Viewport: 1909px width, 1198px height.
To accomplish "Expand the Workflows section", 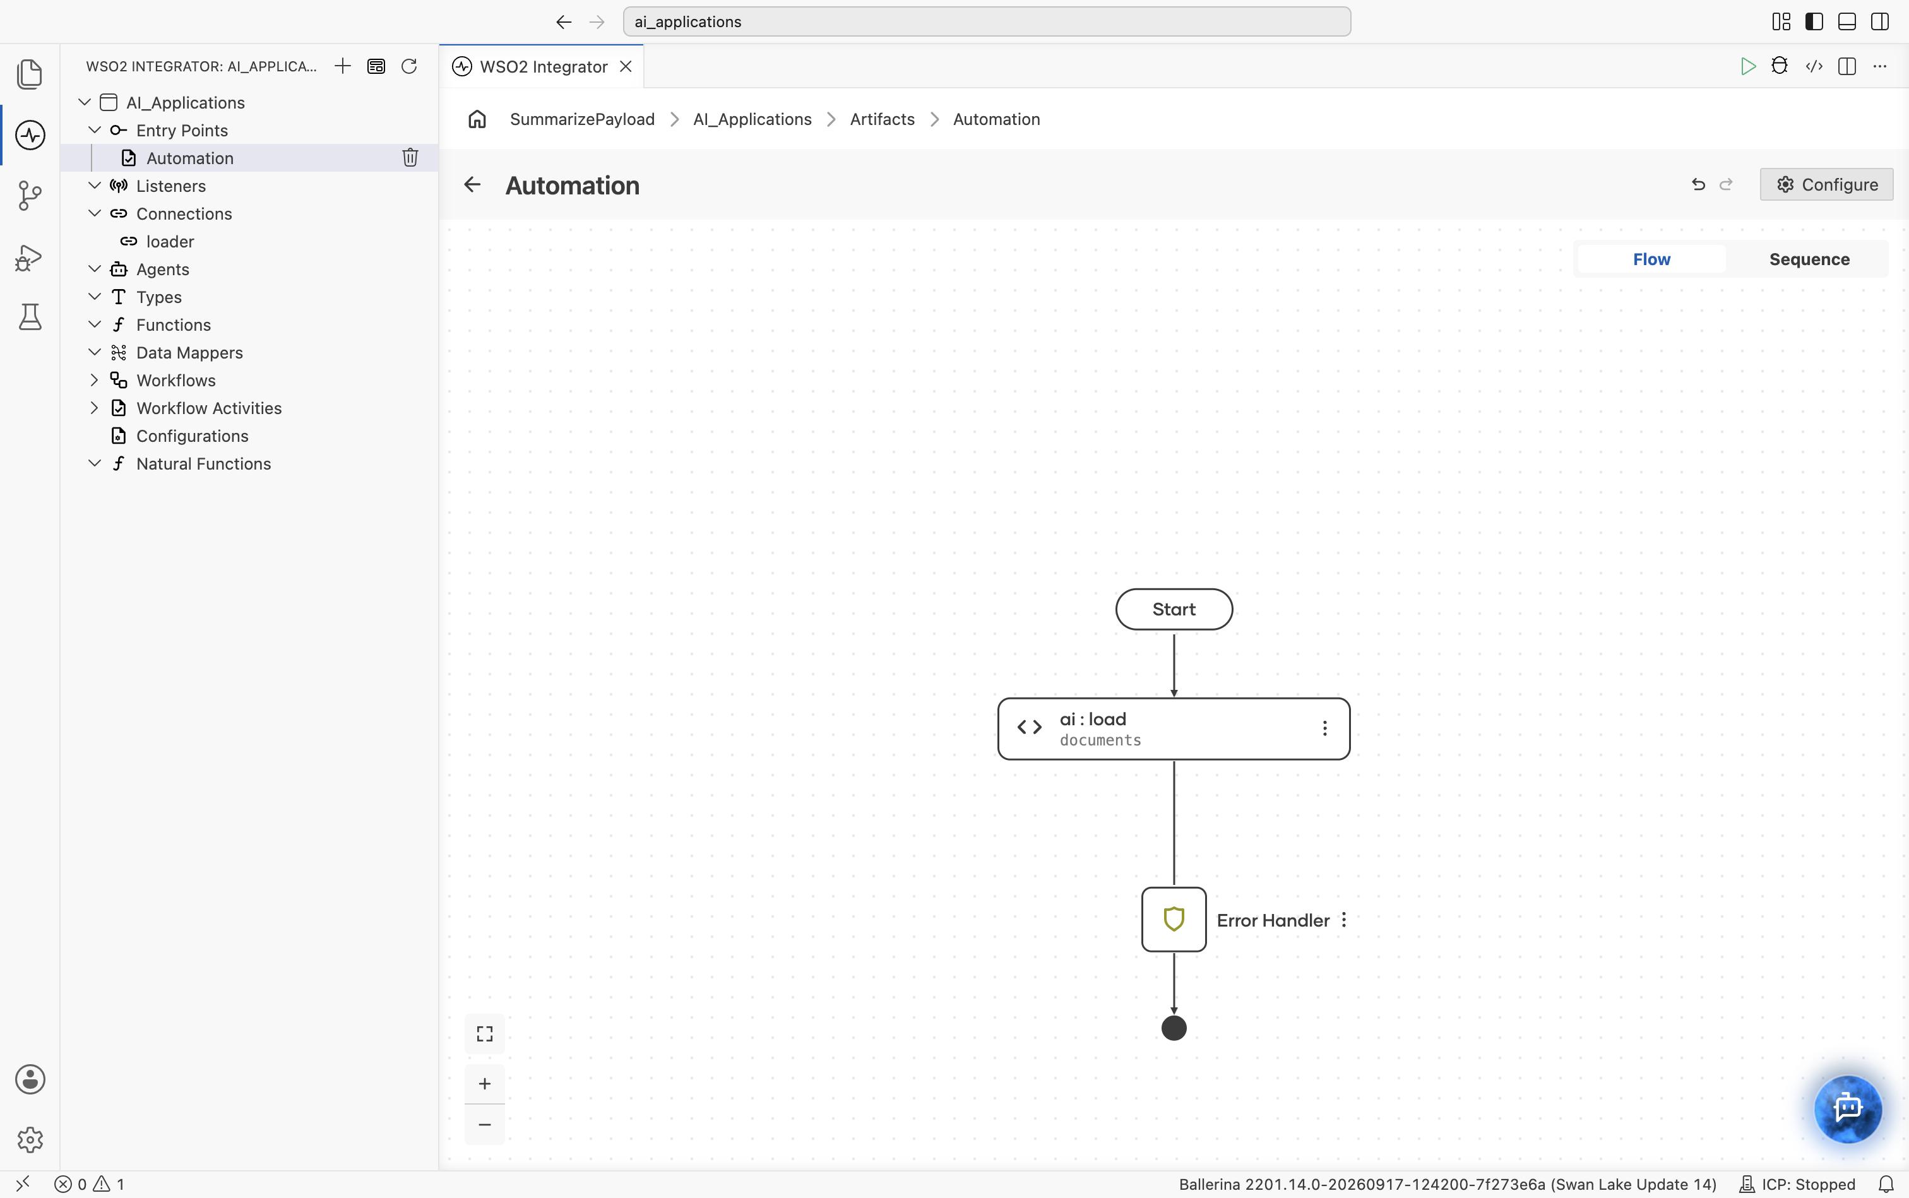I will pos(94,379).
